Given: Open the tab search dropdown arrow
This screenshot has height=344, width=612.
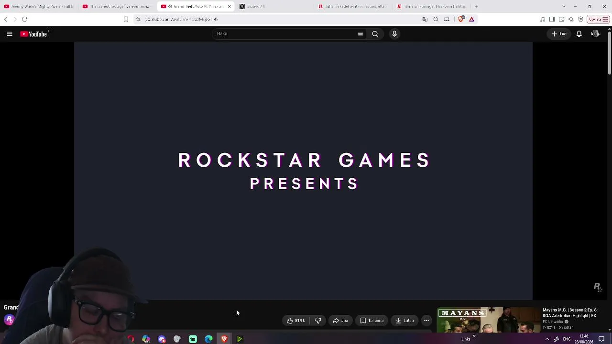Looking at the screenshot, I should pyautogui.click(x=564, y=7).
